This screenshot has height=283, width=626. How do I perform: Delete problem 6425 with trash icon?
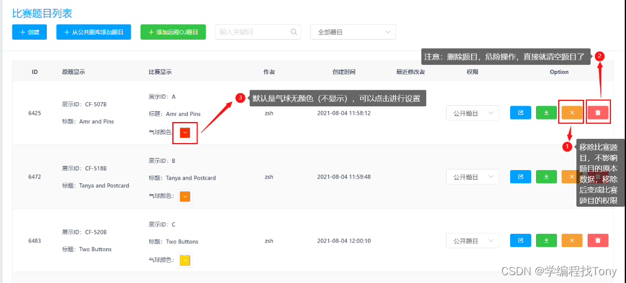pyautogui.click(x=598, y=113)
